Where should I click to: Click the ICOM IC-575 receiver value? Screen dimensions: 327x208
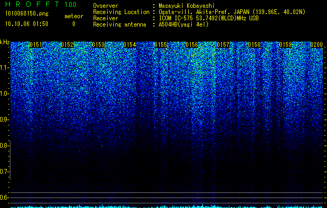(x=208, y=18)
